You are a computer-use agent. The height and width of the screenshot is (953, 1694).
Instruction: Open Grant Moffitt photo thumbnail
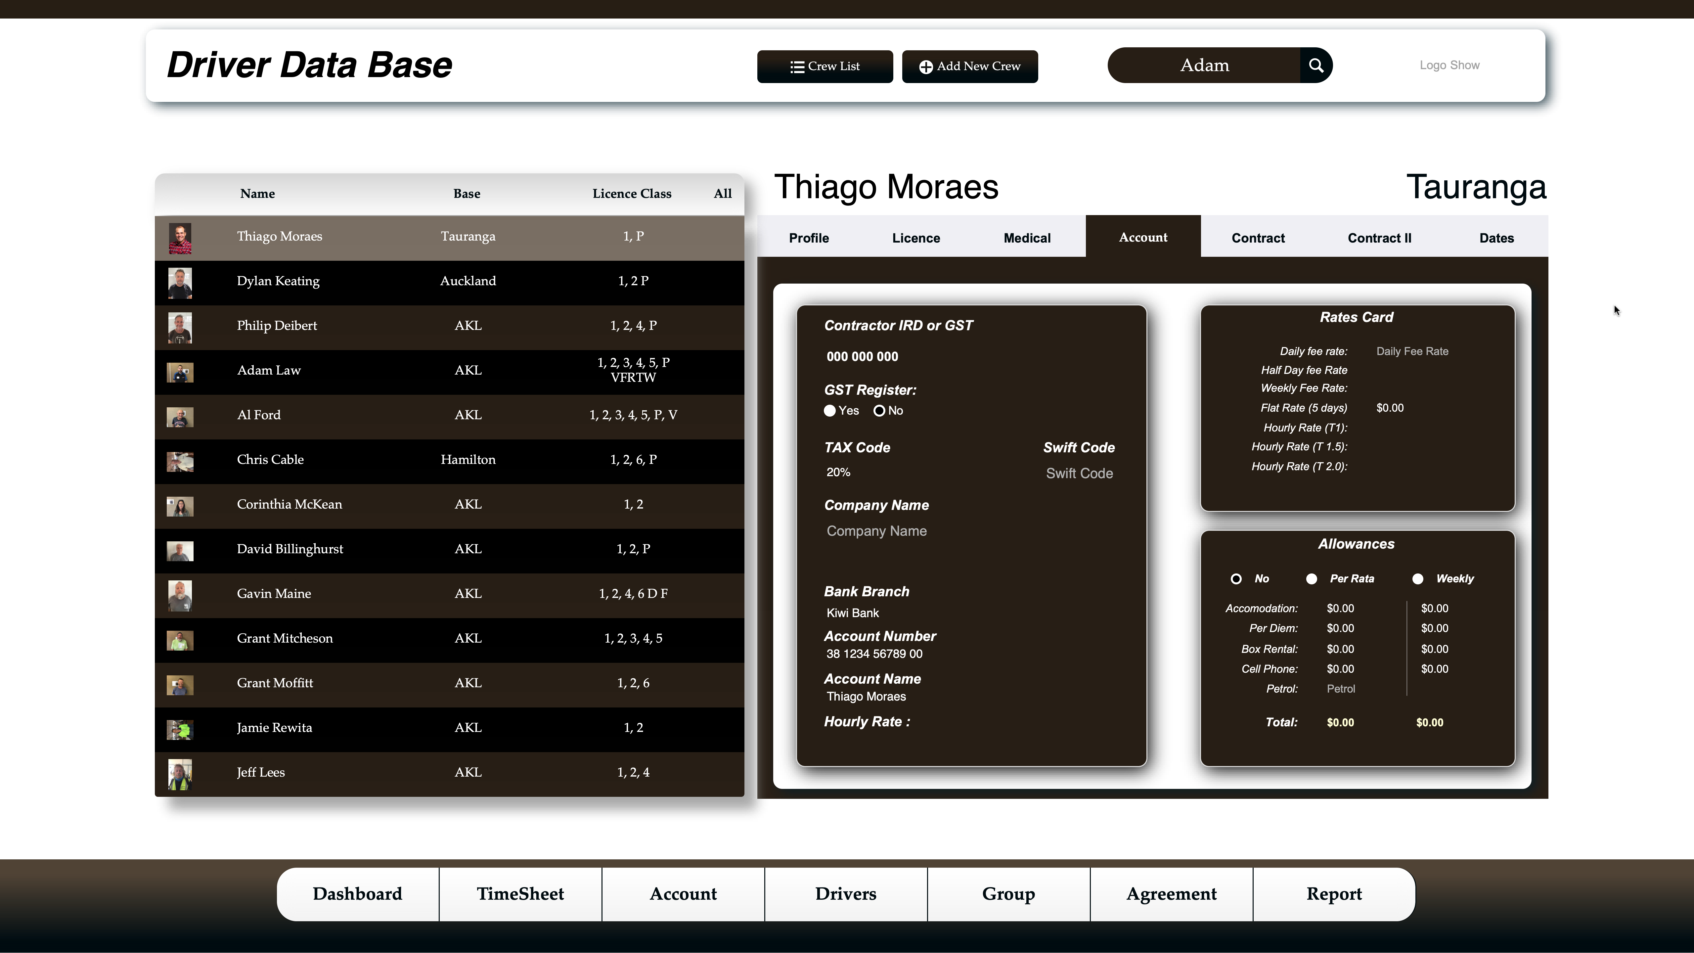point(180,685)
